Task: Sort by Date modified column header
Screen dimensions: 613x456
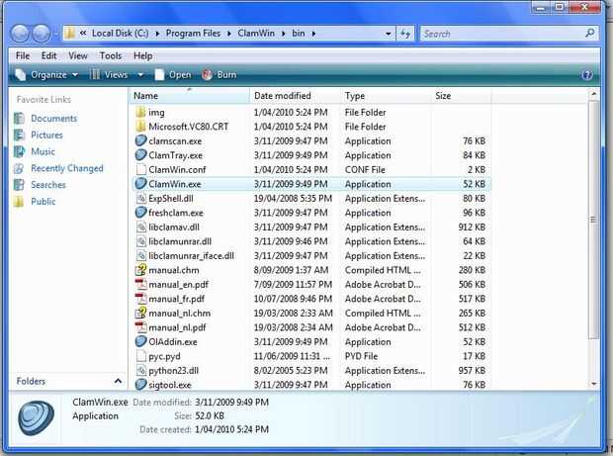Action: (295, 96)
